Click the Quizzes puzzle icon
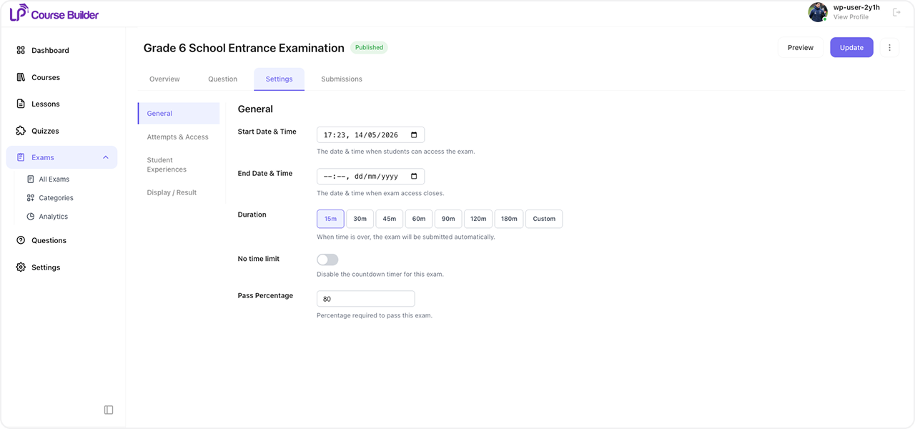The width and height of the screenshot is (915, 429). tap(21, 131)
